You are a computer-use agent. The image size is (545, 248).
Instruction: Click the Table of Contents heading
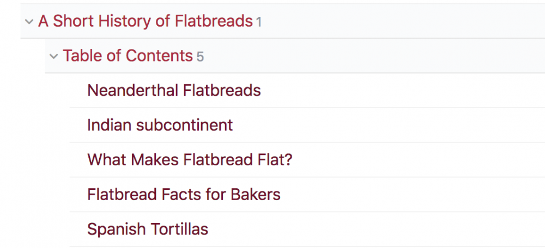(x=128, y=56)
